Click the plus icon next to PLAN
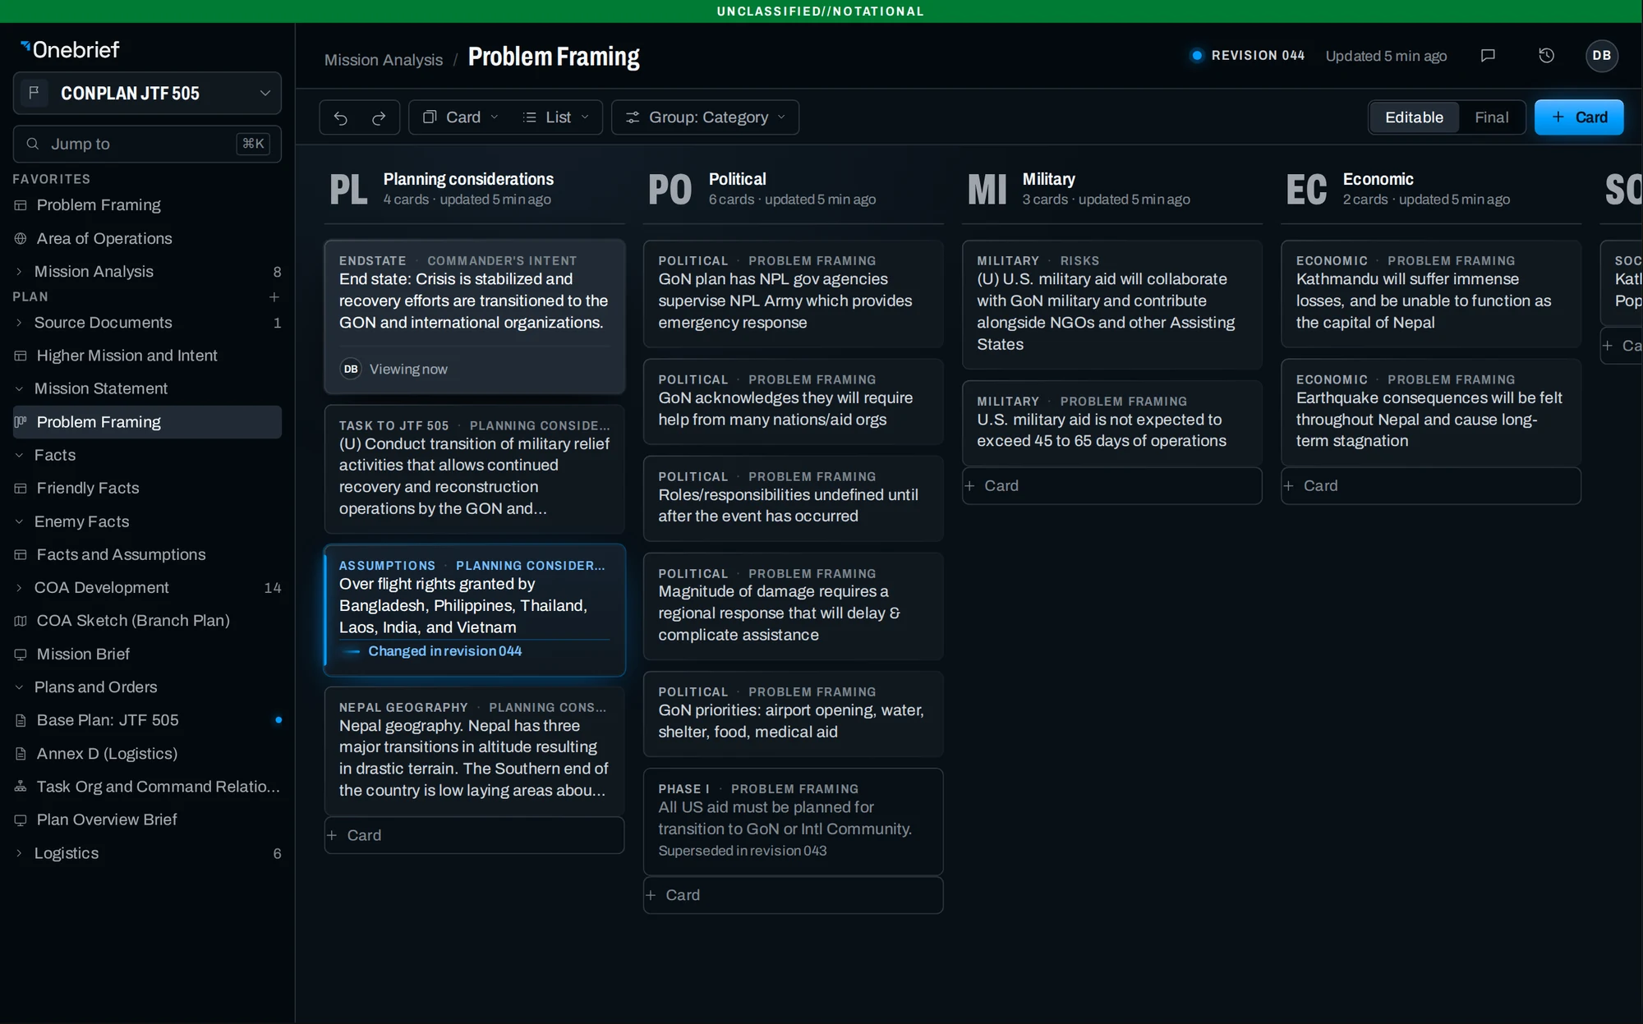1643x1024 pixels. tap(274, 296)
